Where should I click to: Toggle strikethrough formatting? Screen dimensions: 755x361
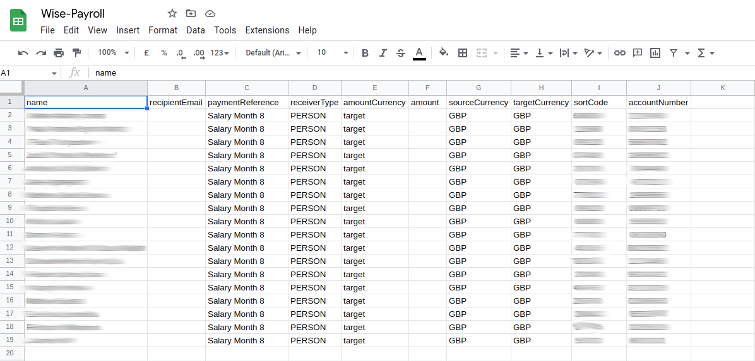401,53
